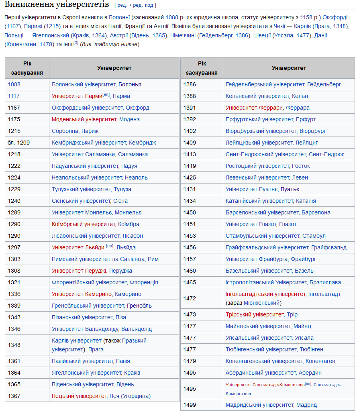Open the Оксфорді link in the paragraph

pyautogui.click(x=335, y=17)
